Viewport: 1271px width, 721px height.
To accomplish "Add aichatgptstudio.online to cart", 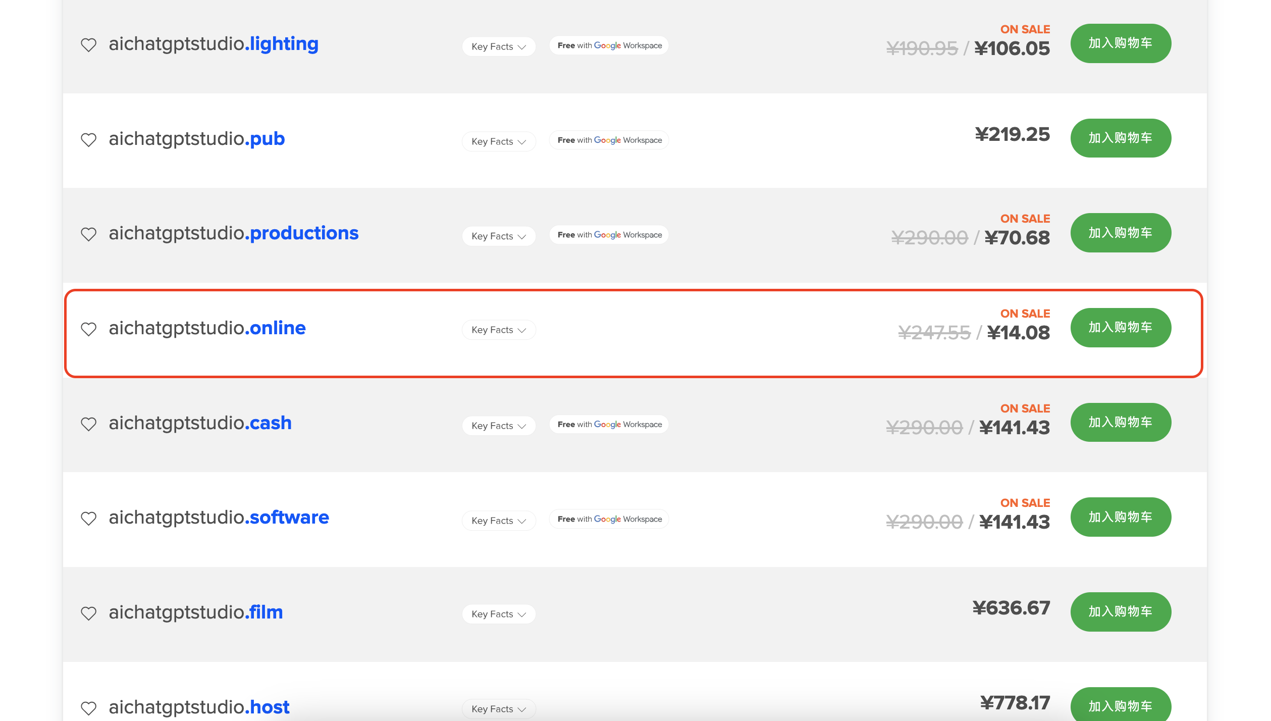I will click(1120, 328).
